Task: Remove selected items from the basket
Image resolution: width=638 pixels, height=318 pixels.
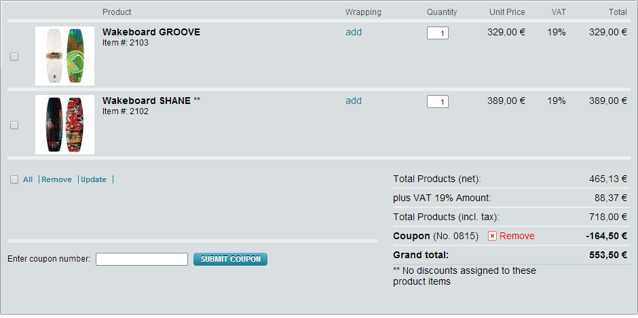Action: point(56,179)
